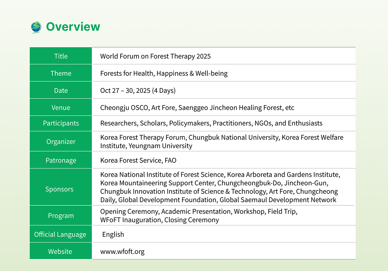Click the 'Oct 27 – 30, 2025 (4 Days)' value

(138, 91)
